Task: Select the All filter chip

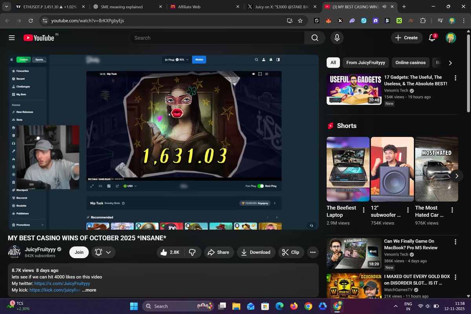Action: pos(333,62)
